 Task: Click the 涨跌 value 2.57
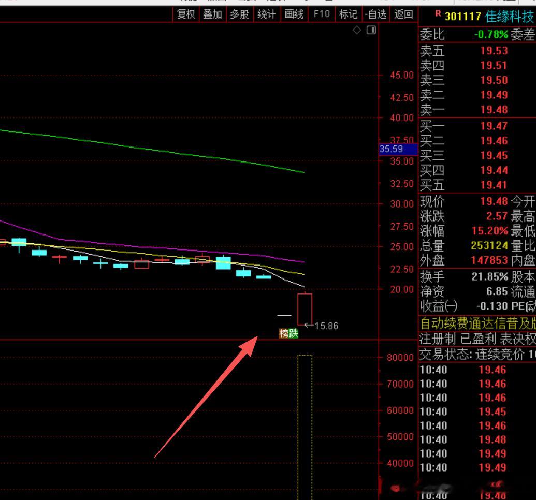click(497, 216)
